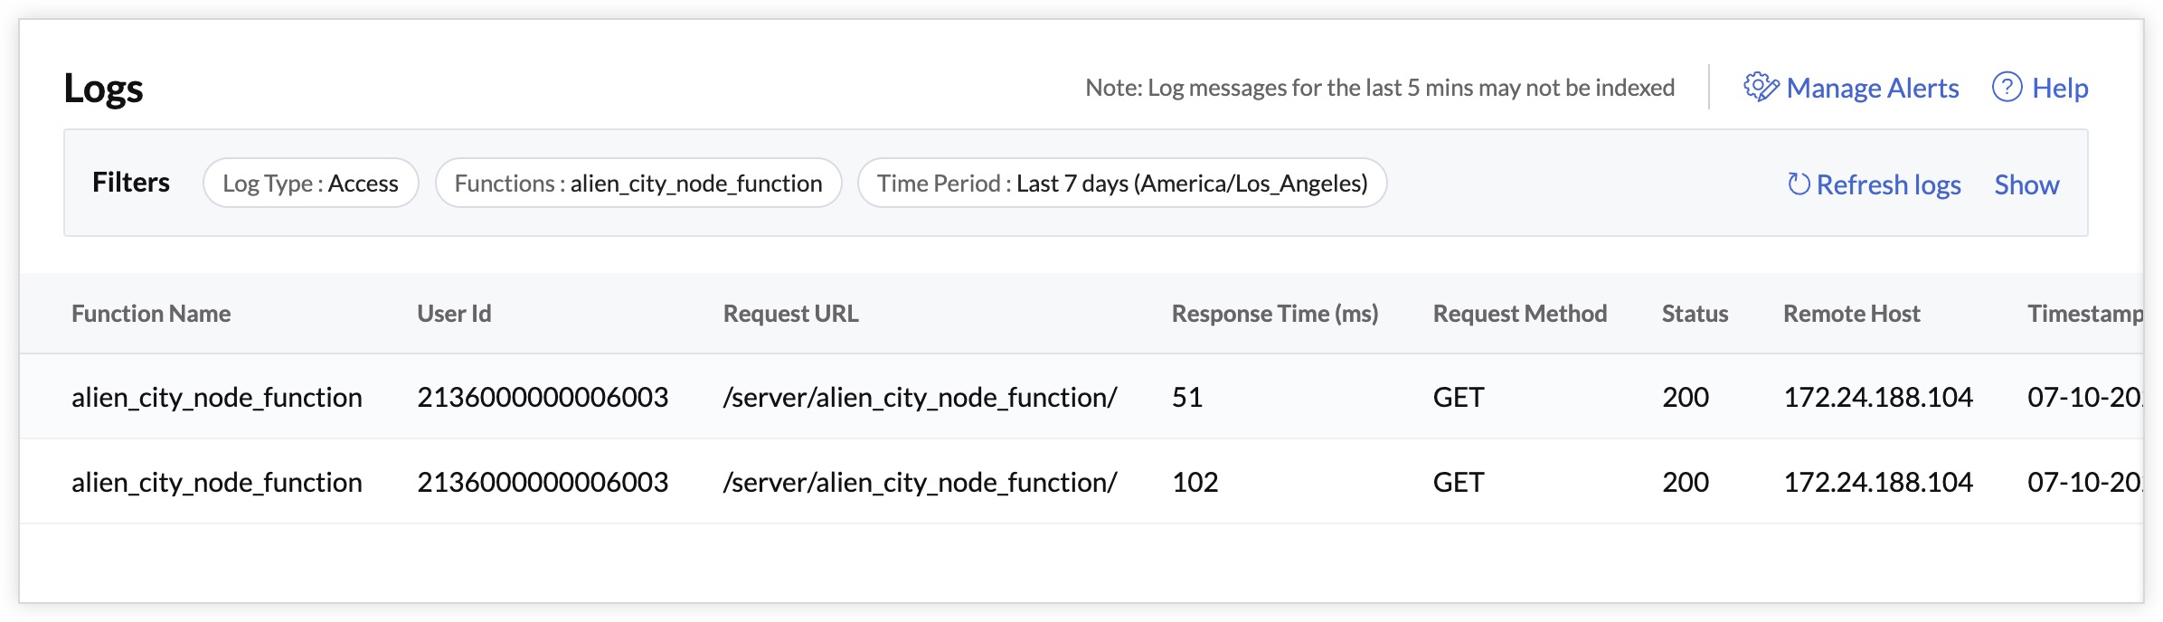Open the Help link

(x=2060, y=88)
